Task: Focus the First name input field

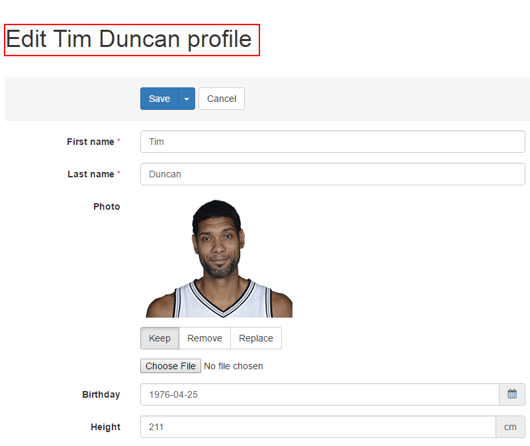Action: (332, 142)
